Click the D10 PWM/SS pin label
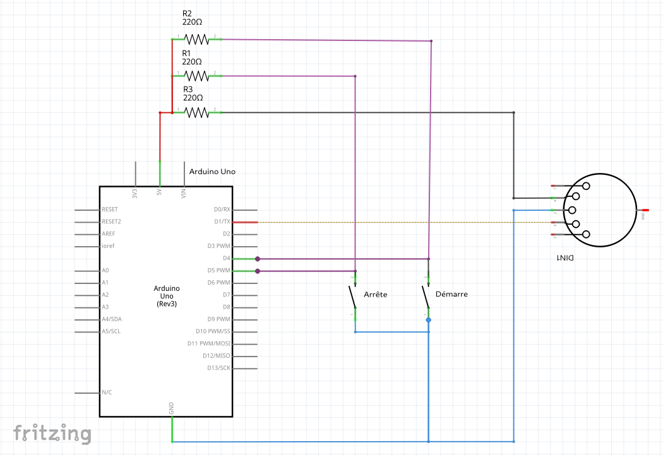The height and width of the screenshot is (455, 663). [213, 331]
